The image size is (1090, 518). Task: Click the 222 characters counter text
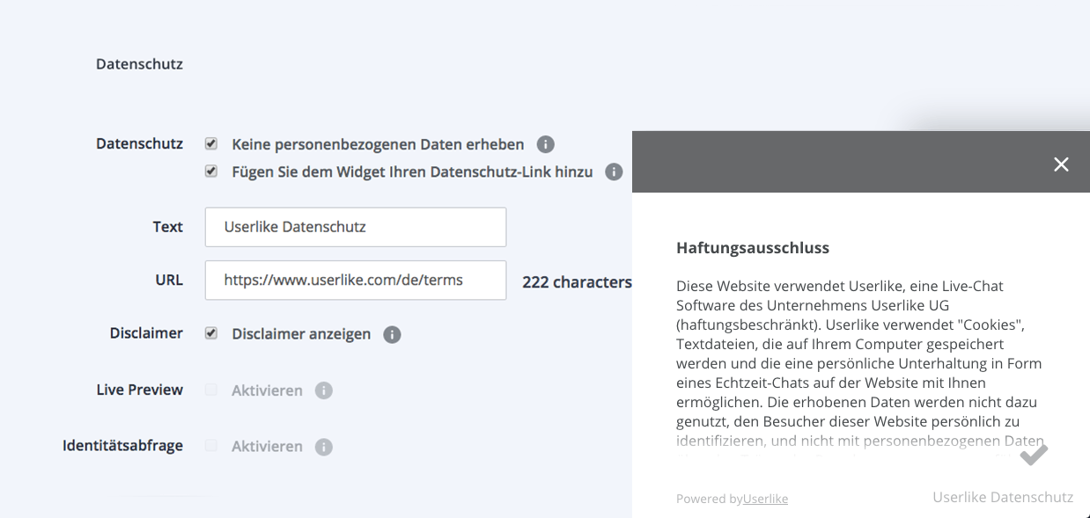(577, 282)
